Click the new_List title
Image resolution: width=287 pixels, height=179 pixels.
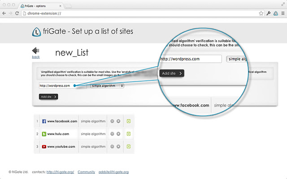tap(72, 53)
